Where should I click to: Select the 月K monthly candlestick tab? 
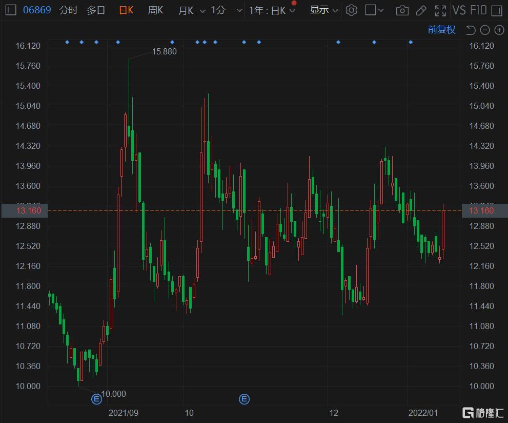click(186, 10)
